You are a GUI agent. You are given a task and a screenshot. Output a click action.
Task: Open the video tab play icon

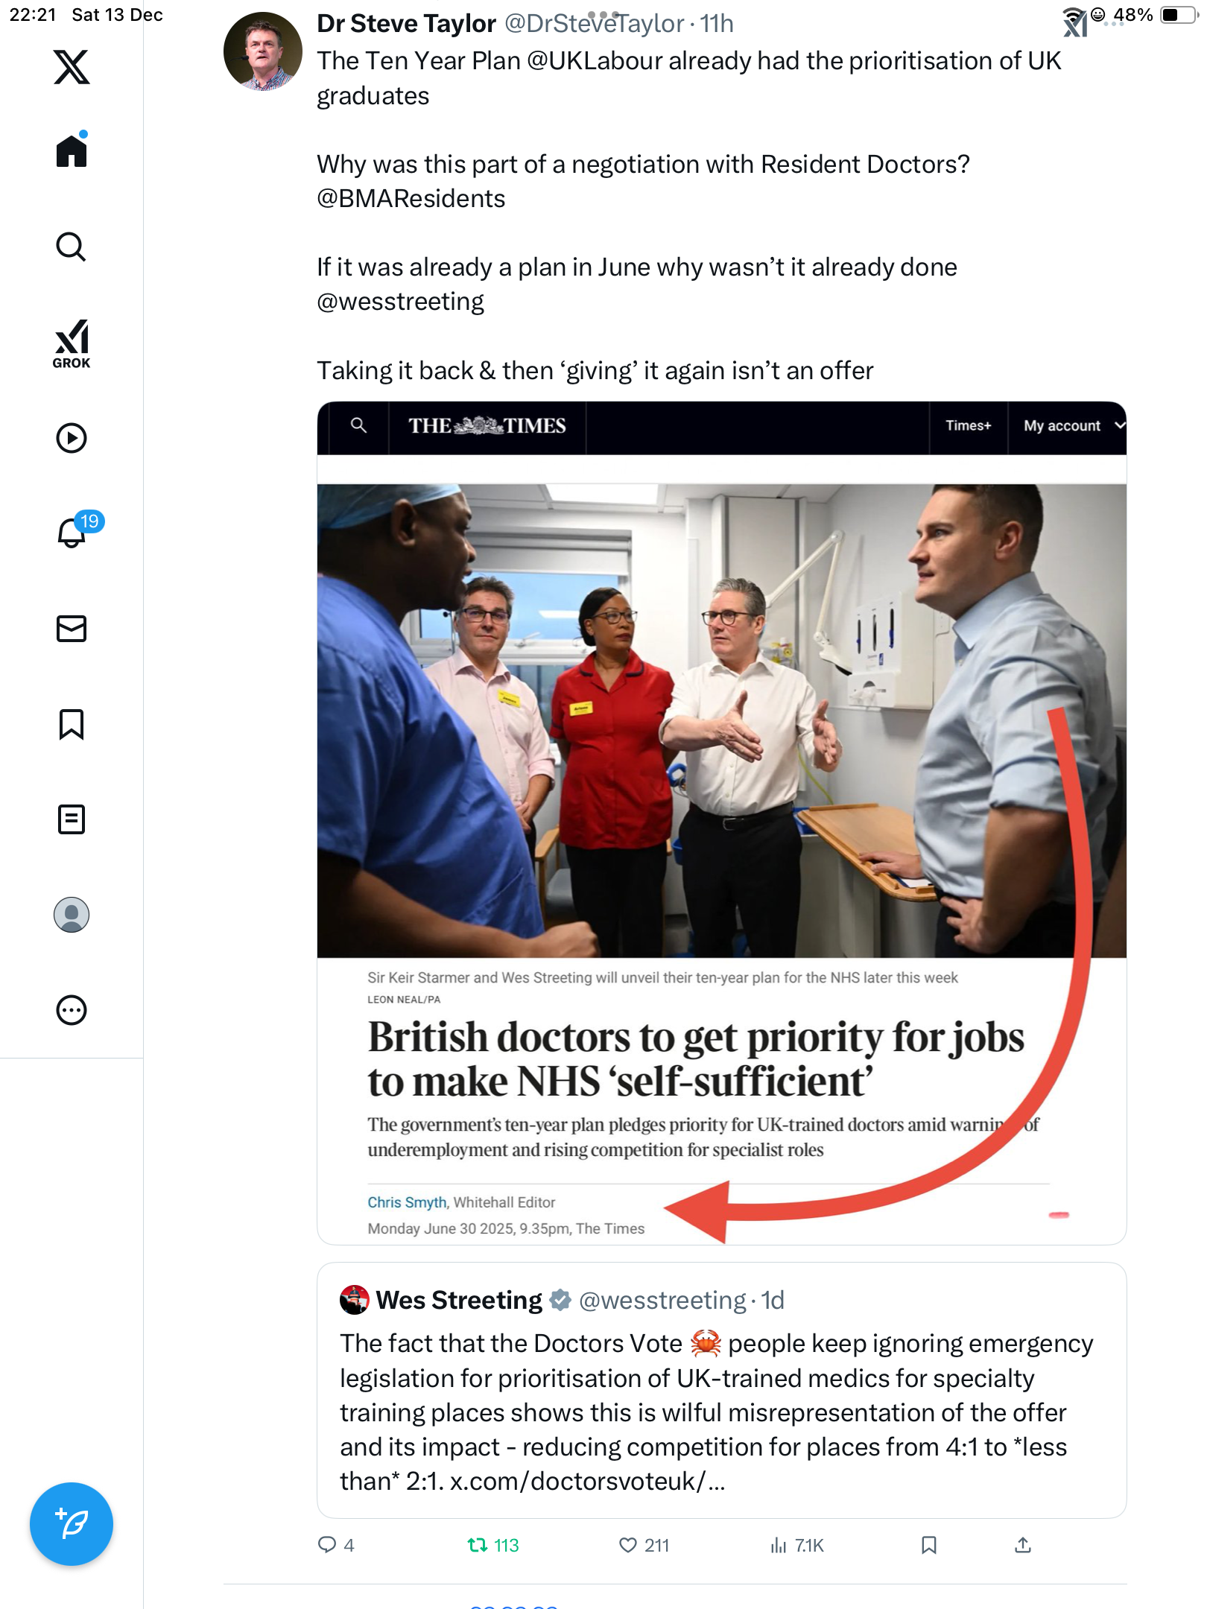[72, 438]
